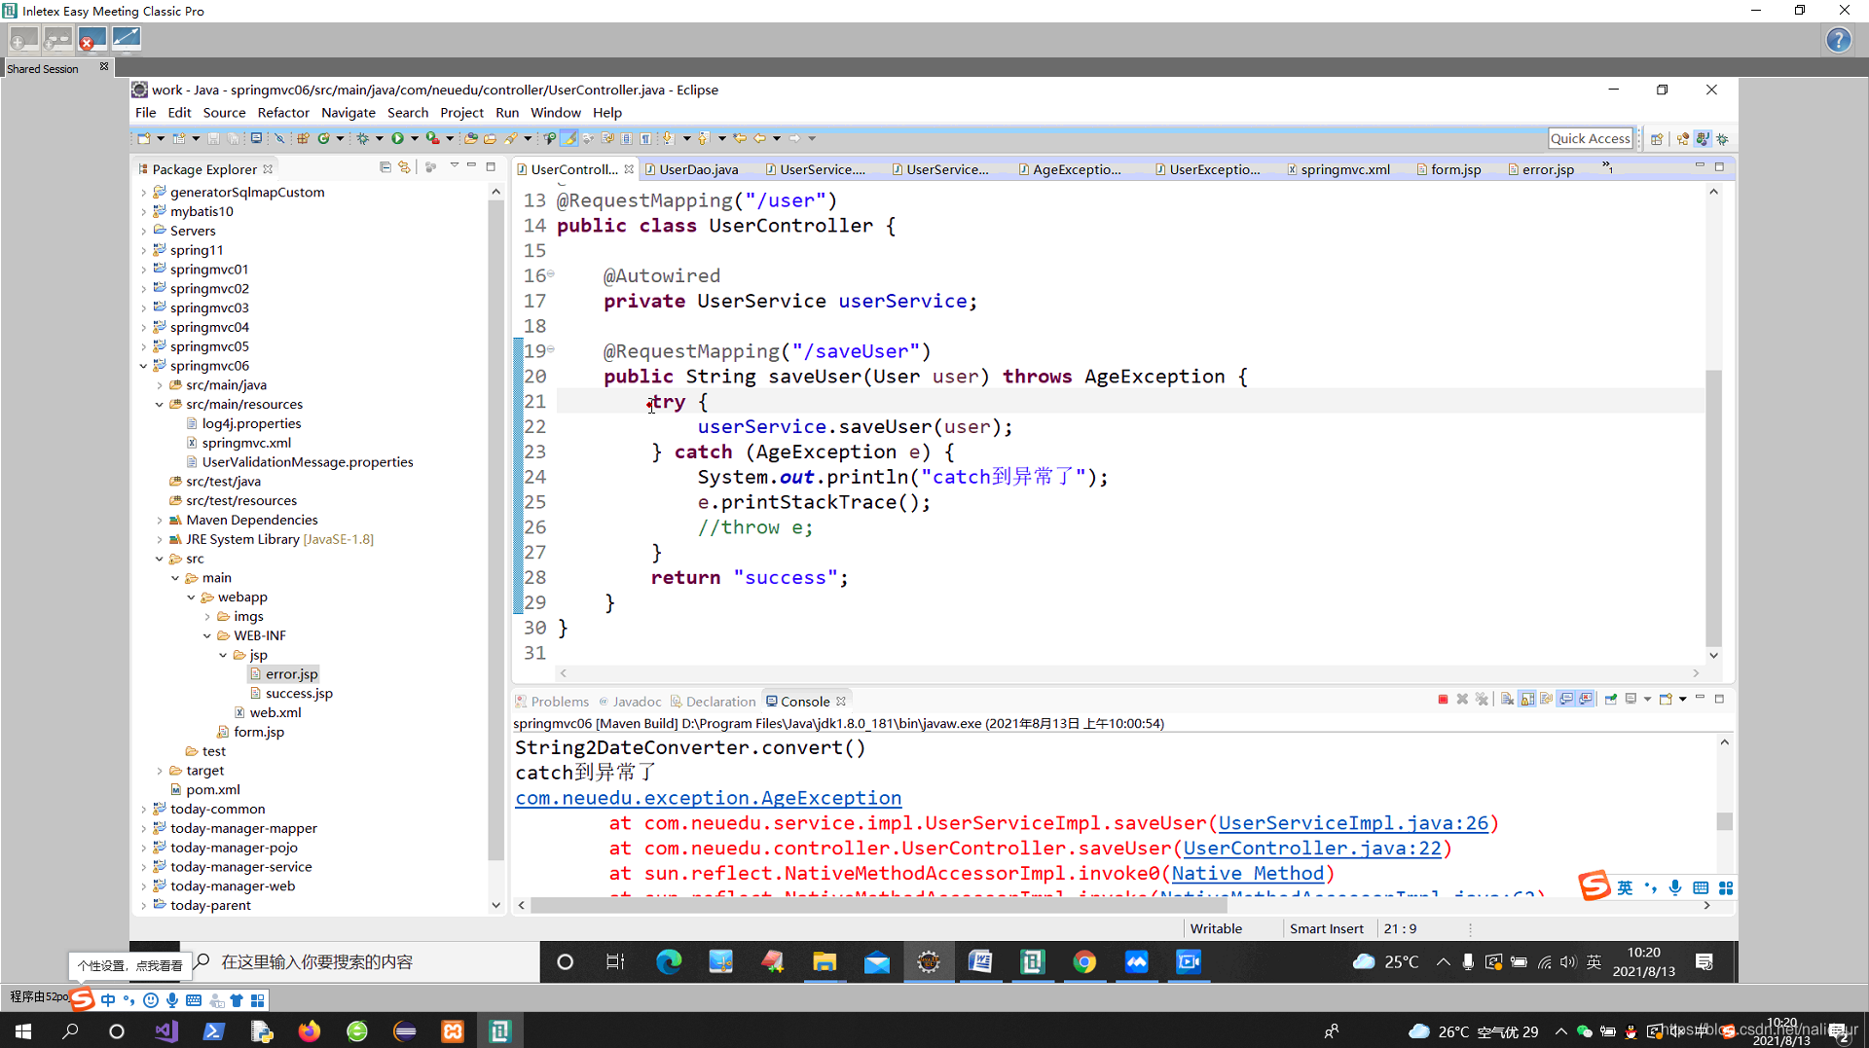The height and width of the screenshot is (1048, 1869).
Task: Open Firefox from the outer taskbar
Action: click(310, 1031)
